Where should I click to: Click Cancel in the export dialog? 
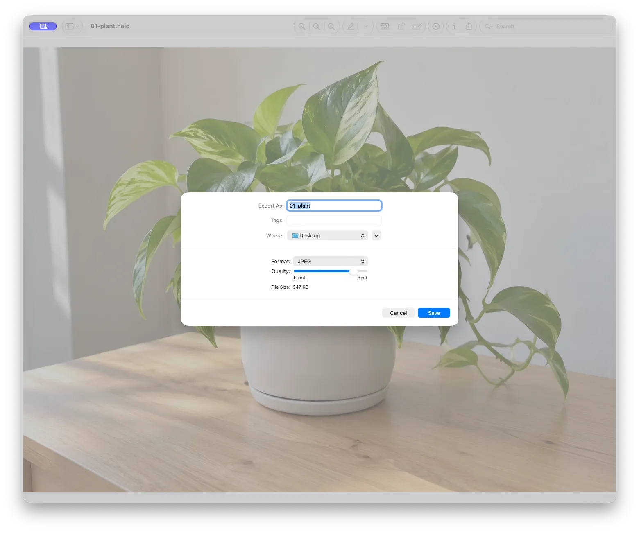398,313
